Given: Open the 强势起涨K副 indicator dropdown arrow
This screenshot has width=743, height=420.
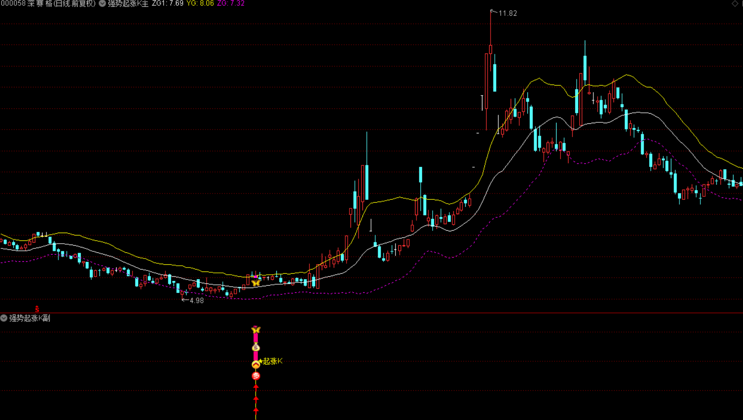Looking at the screenshot, I should [x=4, y=318].
